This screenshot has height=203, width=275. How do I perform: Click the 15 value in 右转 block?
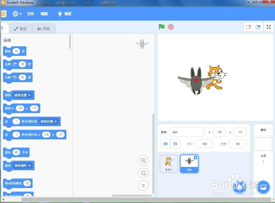coord(23,64)
